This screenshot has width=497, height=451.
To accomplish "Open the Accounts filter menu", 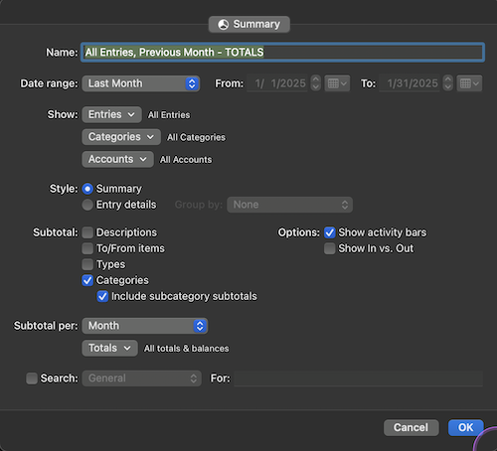I will pos(117,159).
